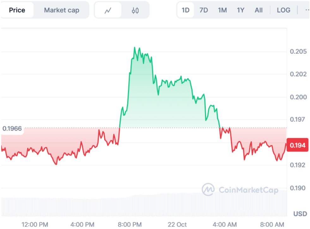Display All time price data
This screenshot has height=229, width=310.
[258, 10]
